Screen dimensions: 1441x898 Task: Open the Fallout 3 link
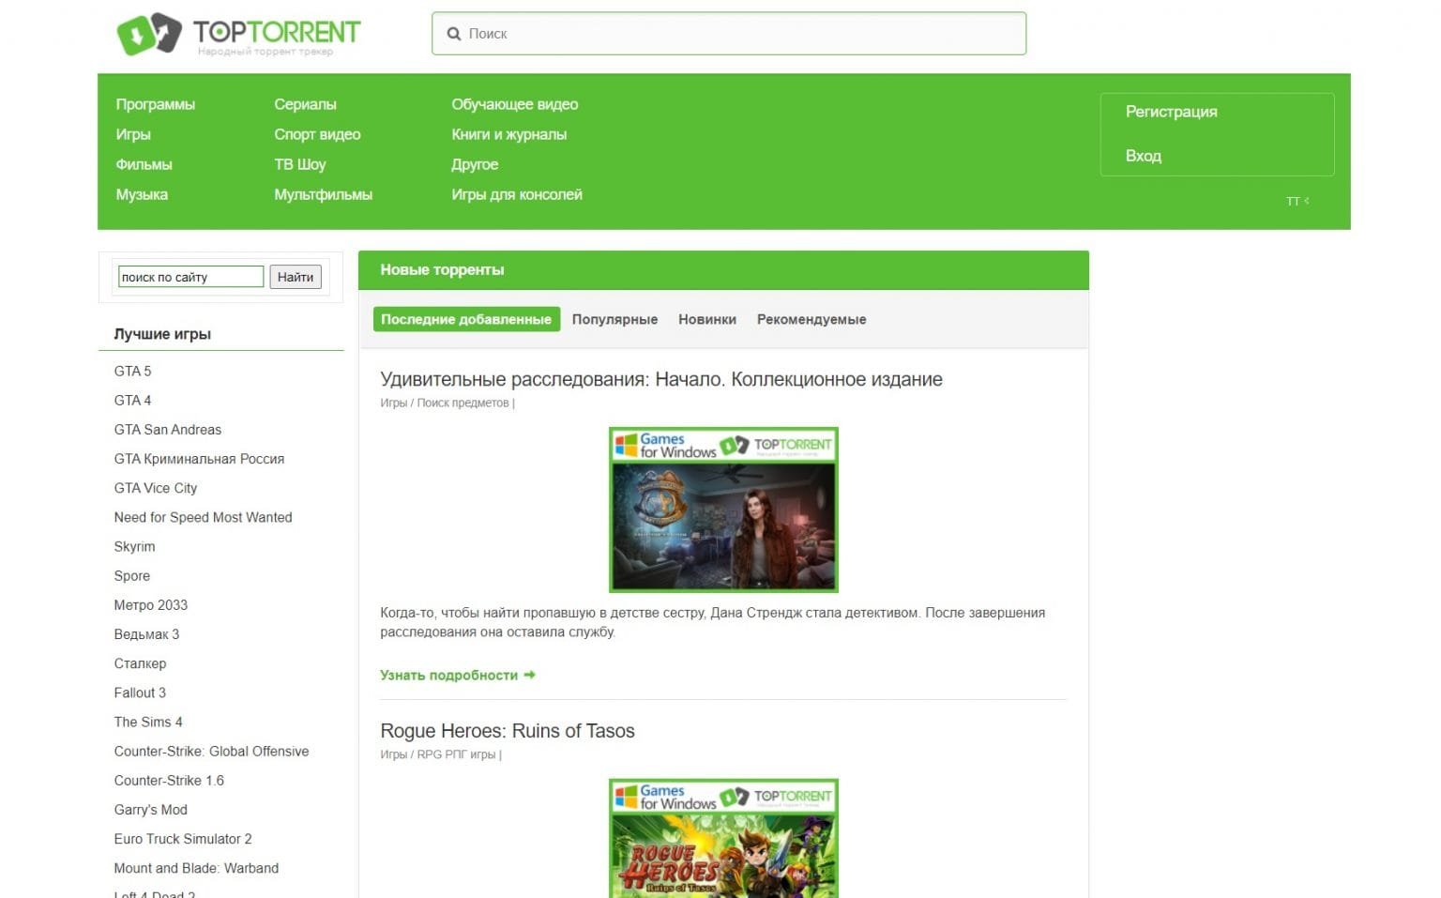coord(140,693)
